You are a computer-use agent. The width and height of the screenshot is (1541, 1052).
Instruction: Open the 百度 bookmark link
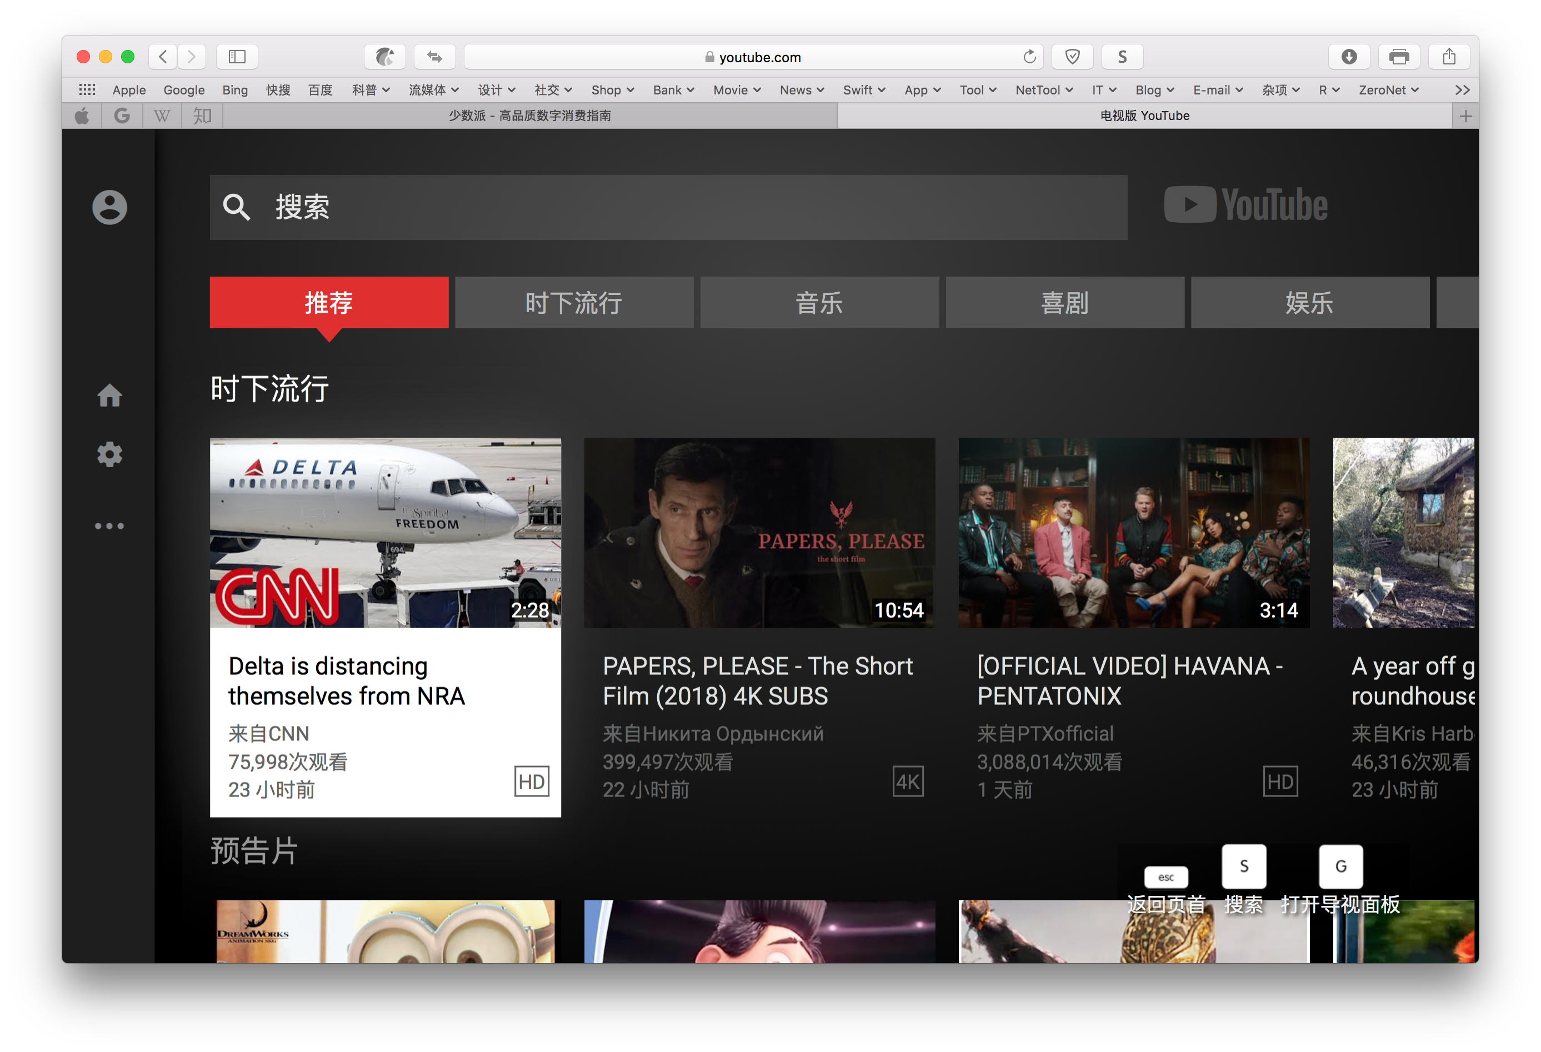(321, 89)
